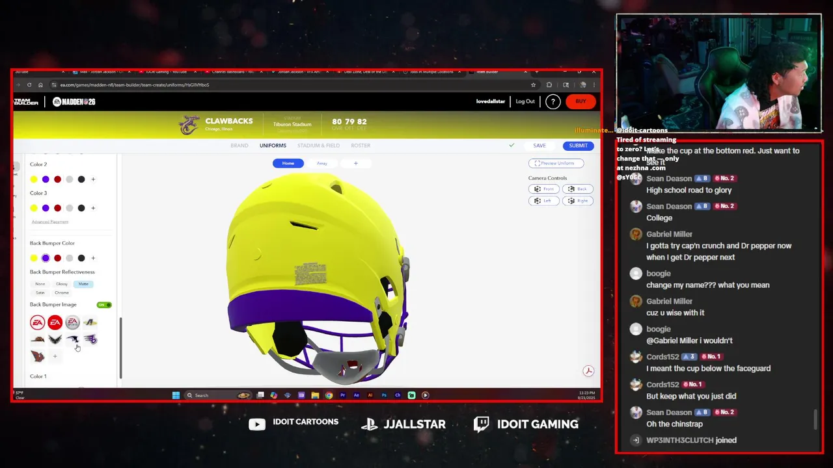Open the Windows Start menu
Screen dimensions: 833x468
tap(176, 395)
